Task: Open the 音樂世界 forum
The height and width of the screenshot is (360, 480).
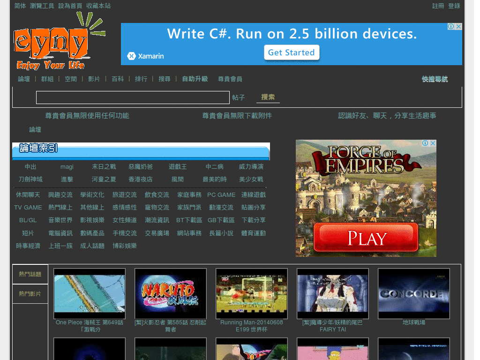Action: point(60,220)
